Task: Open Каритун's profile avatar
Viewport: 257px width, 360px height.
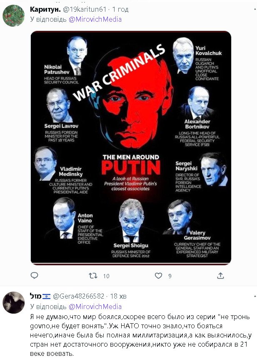Action: click(14, 16)
